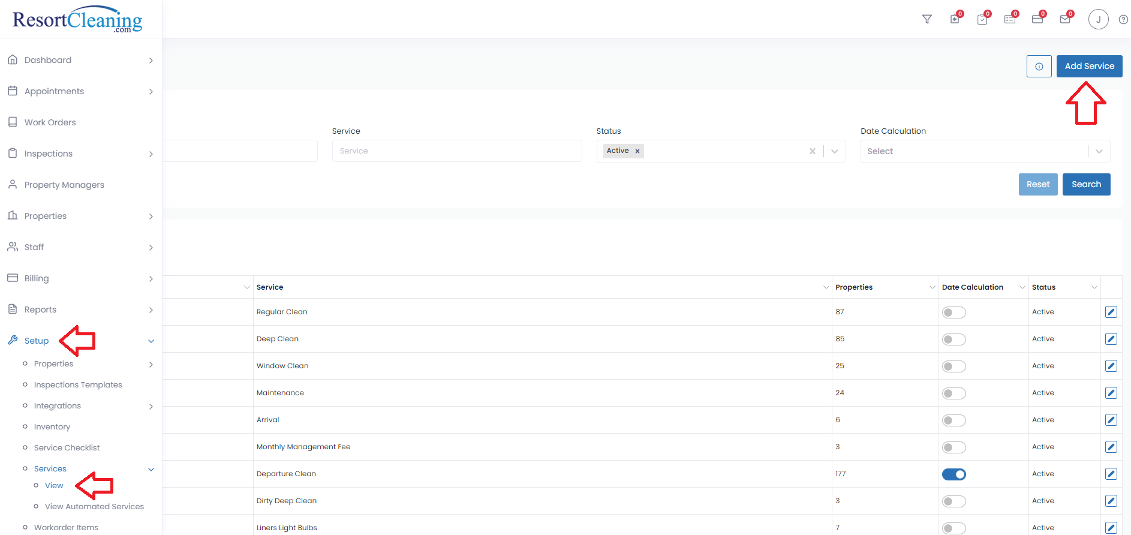The width and height of the screenshot is (1131, 535).
Task: Open the clipboard checkmark notifications icon
Action: point(982,19)
